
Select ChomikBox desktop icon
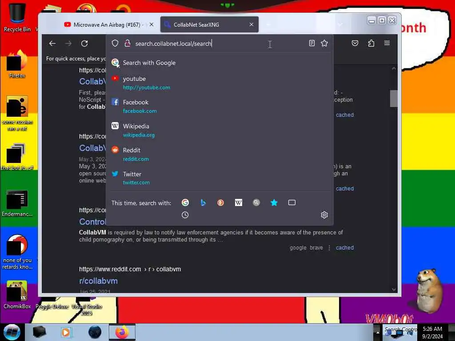[x=17, y=295]
